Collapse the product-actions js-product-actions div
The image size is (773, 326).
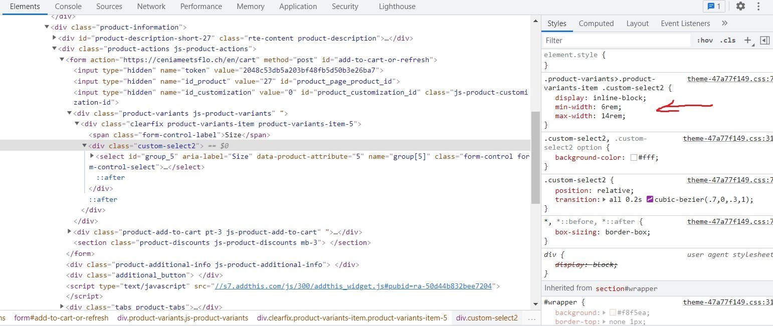pos(54,49)
